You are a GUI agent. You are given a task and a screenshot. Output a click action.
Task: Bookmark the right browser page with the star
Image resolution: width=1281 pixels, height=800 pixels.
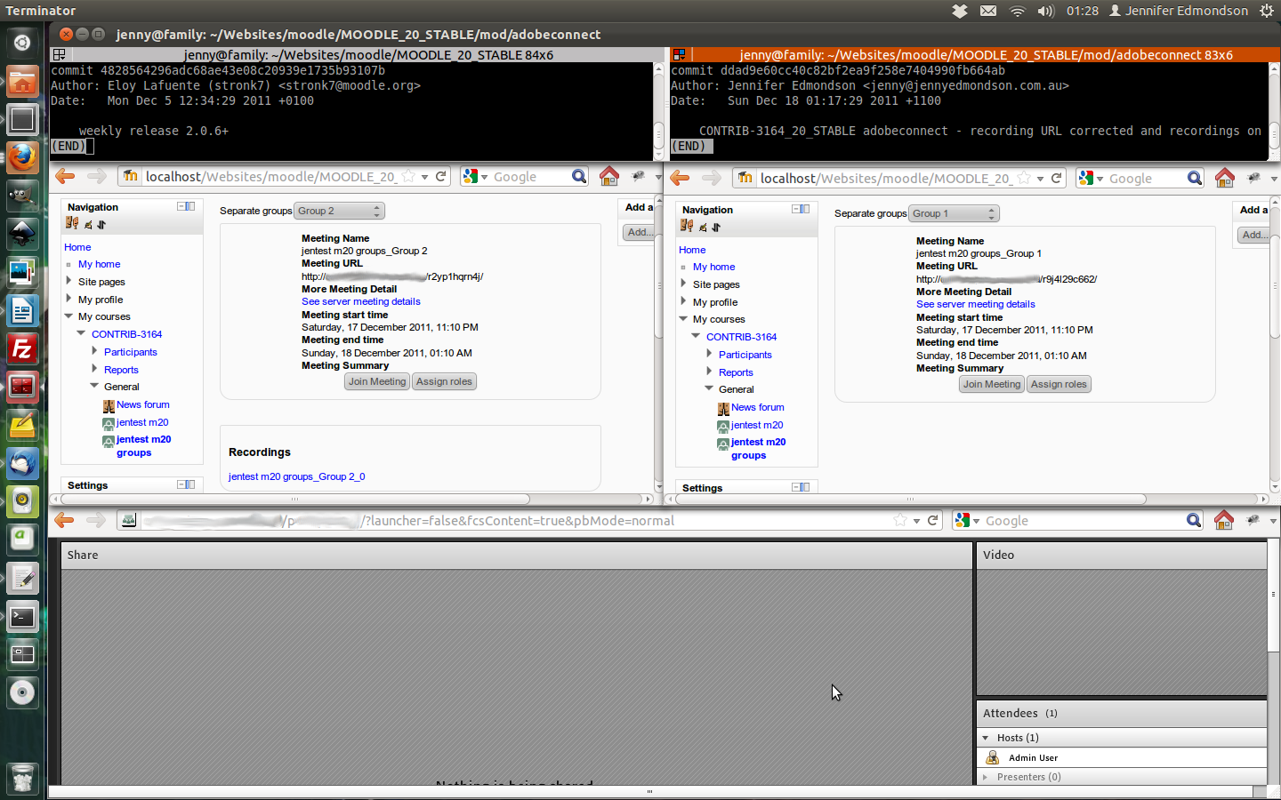pyautogui.click(x=1024, y=178)
